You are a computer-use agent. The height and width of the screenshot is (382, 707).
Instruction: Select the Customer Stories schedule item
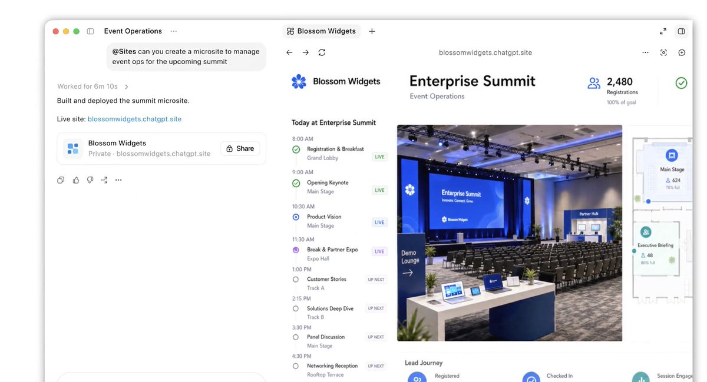339,283
